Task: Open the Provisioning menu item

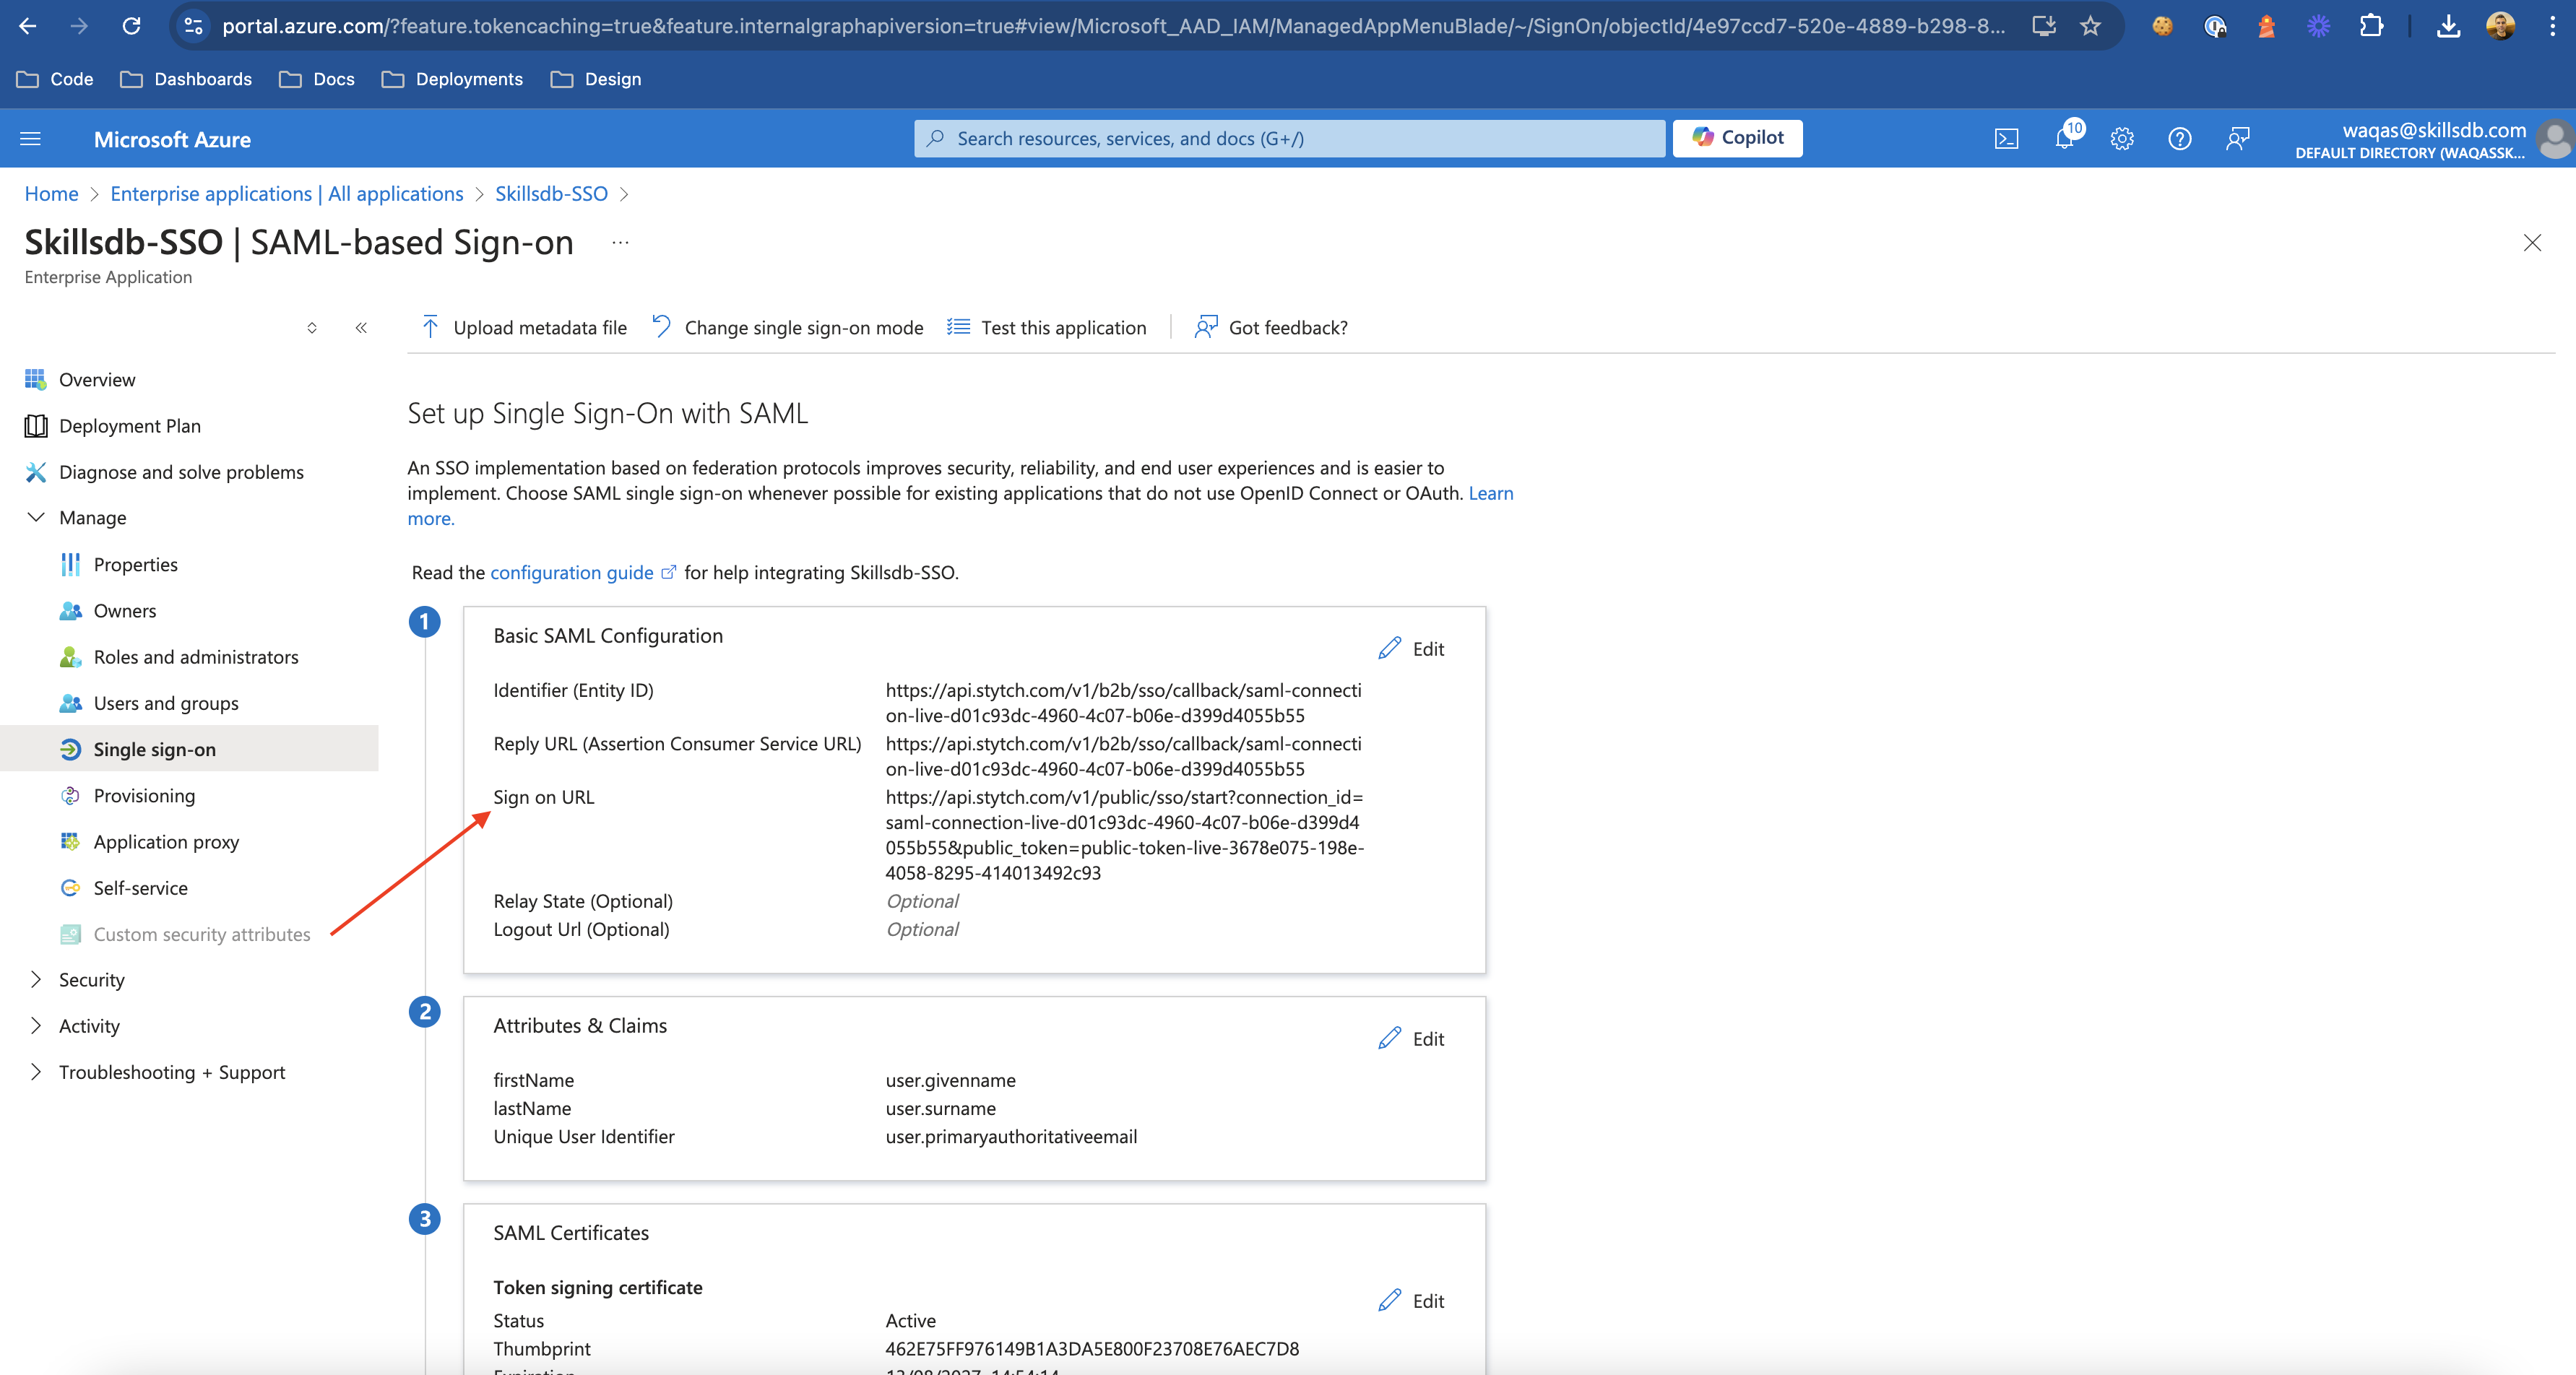Action: pyautogui.click(x=144, y=796)
